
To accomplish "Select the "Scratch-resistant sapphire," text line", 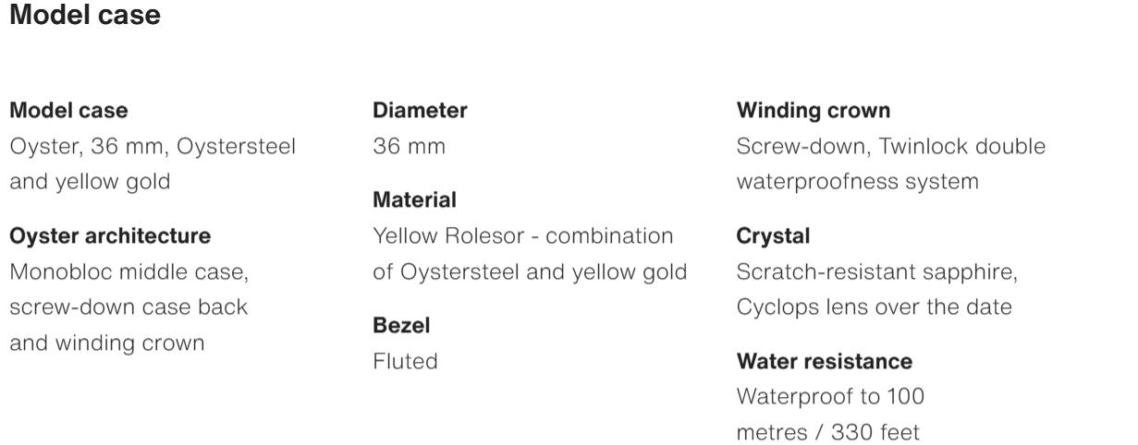I will coord(876,272).
